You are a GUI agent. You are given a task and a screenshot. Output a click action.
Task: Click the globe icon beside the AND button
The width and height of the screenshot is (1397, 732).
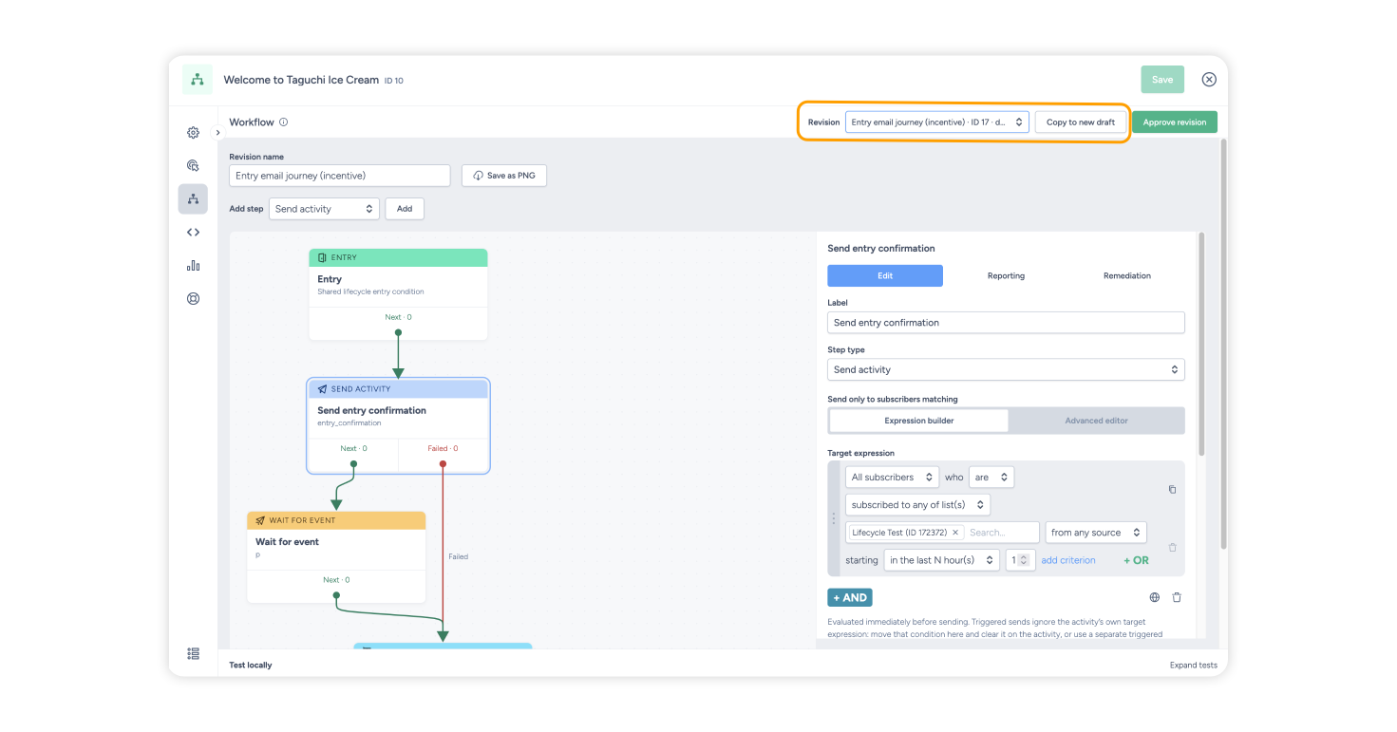coord(1155,597)
